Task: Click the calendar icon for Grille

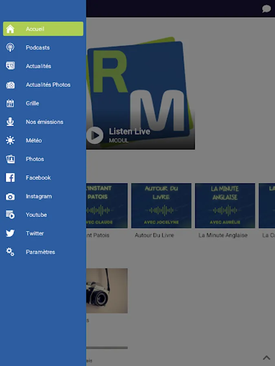Action: point(10,103)
